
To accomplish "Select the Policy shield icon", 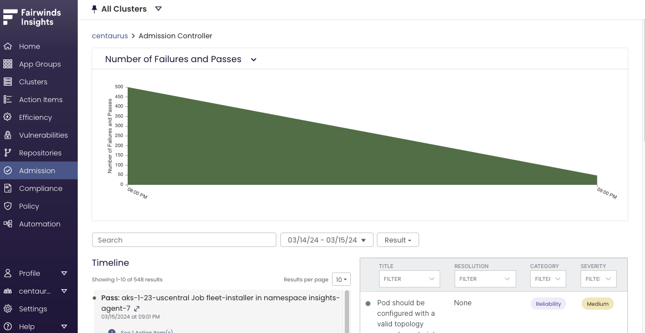I will click(8, 206).
